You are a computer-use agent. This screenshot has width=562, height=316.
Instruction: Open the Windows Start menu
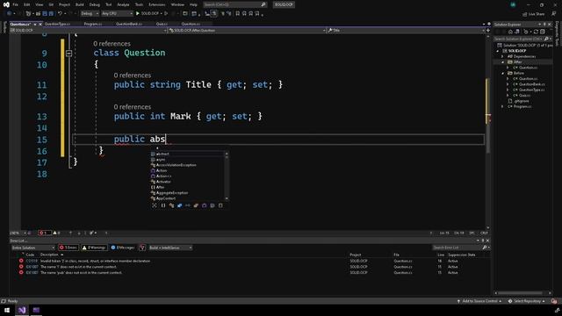(x=7, y=310)
